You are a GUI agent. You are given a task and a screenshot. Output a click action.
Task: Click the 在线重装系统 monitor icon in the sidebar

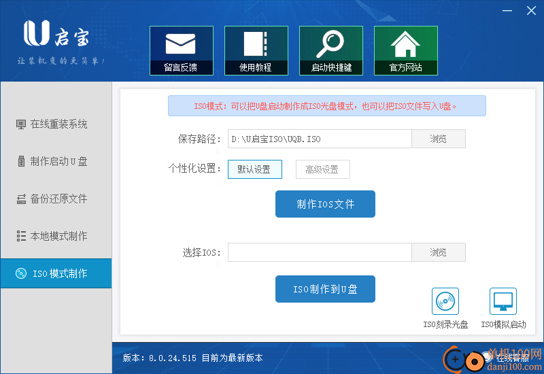21,124
